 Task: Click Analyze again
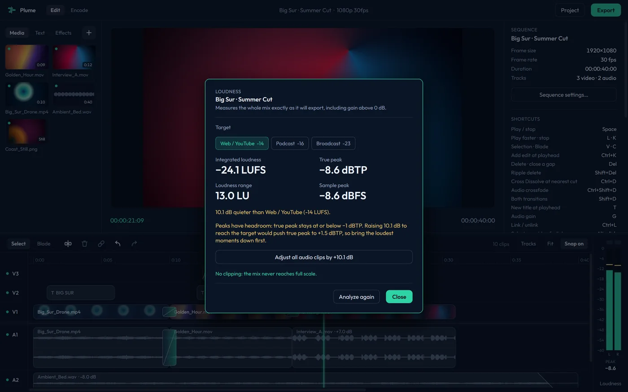[357, 297]
